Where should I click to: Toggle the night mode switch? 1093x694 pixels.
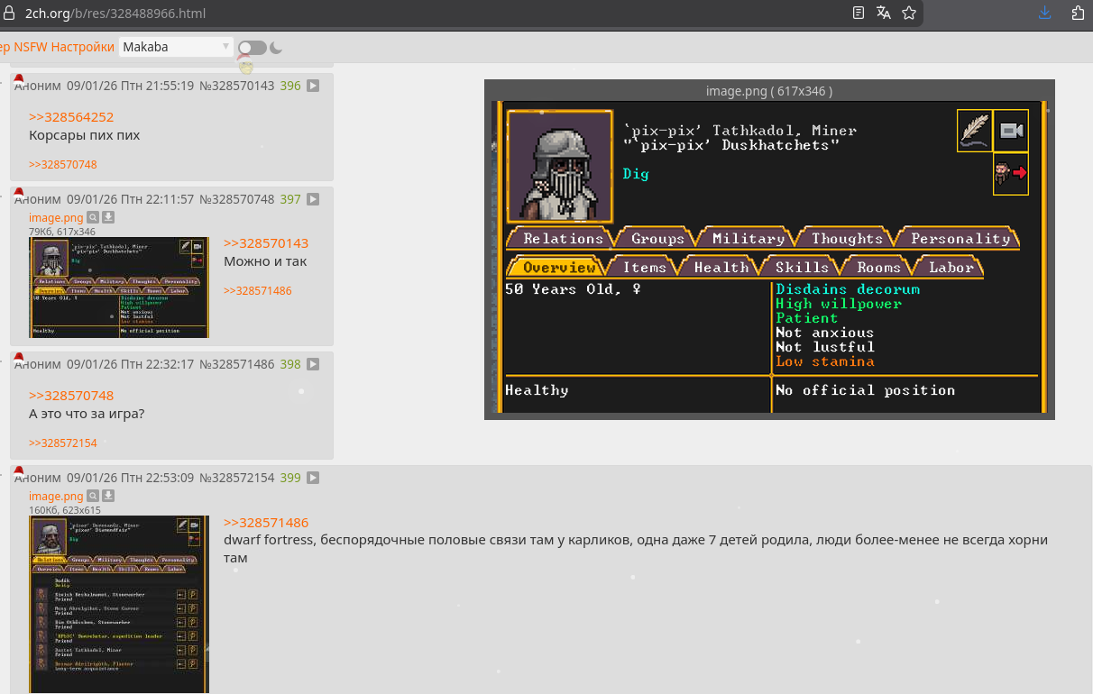click(x=252, y=48)
